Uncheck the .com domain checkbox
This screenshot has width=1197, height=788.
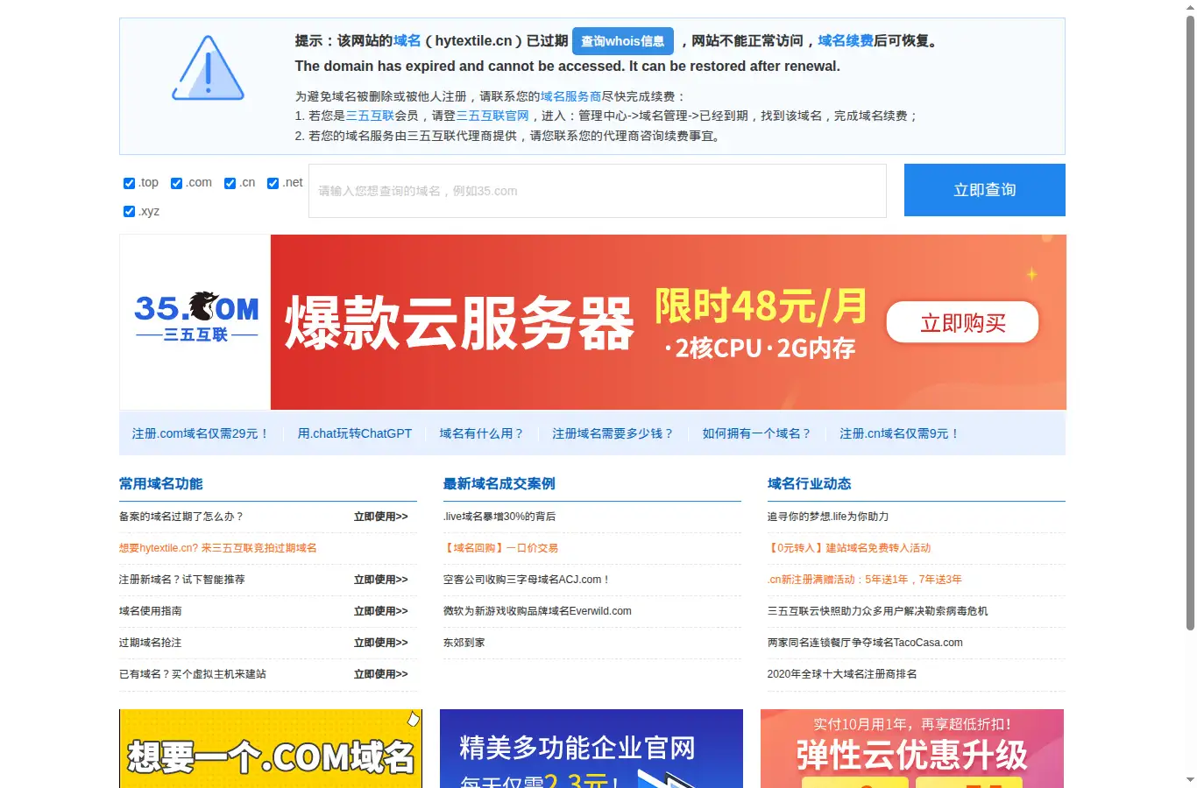(176, 183)
